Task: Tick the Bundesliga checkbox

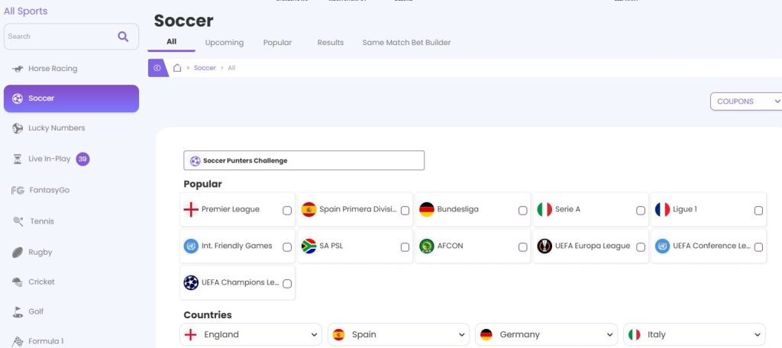Action: click(522, 211)
